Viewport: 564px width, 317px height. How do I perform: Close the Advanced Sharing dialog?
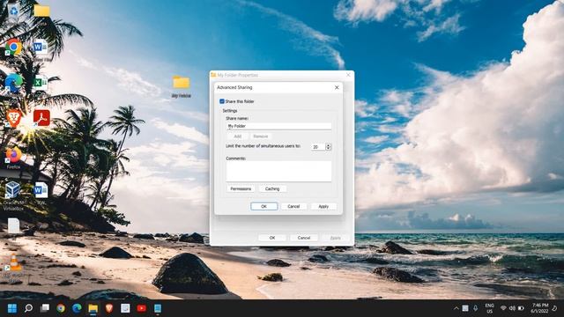[x=337, y=87]
